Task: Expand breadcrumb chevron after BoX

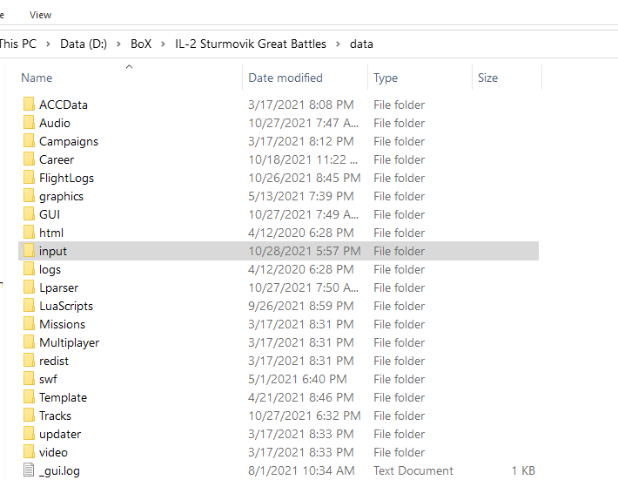Action: [164, 44]
